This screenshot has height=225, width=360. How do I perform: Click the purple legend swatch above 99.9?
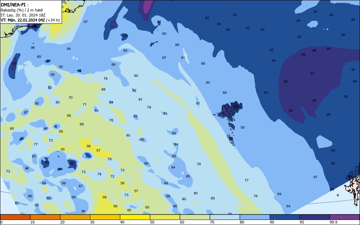(345, 217)
